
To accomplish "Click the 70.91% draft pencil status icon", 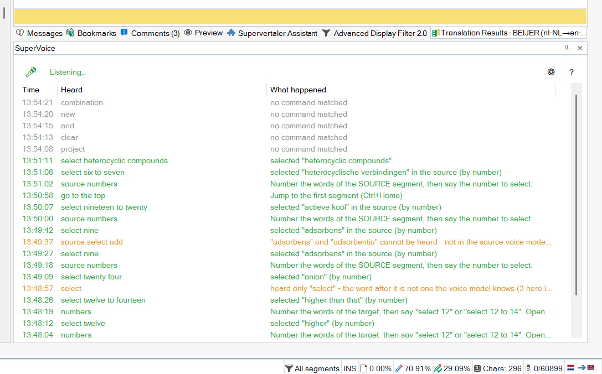I will coord(413,368).
